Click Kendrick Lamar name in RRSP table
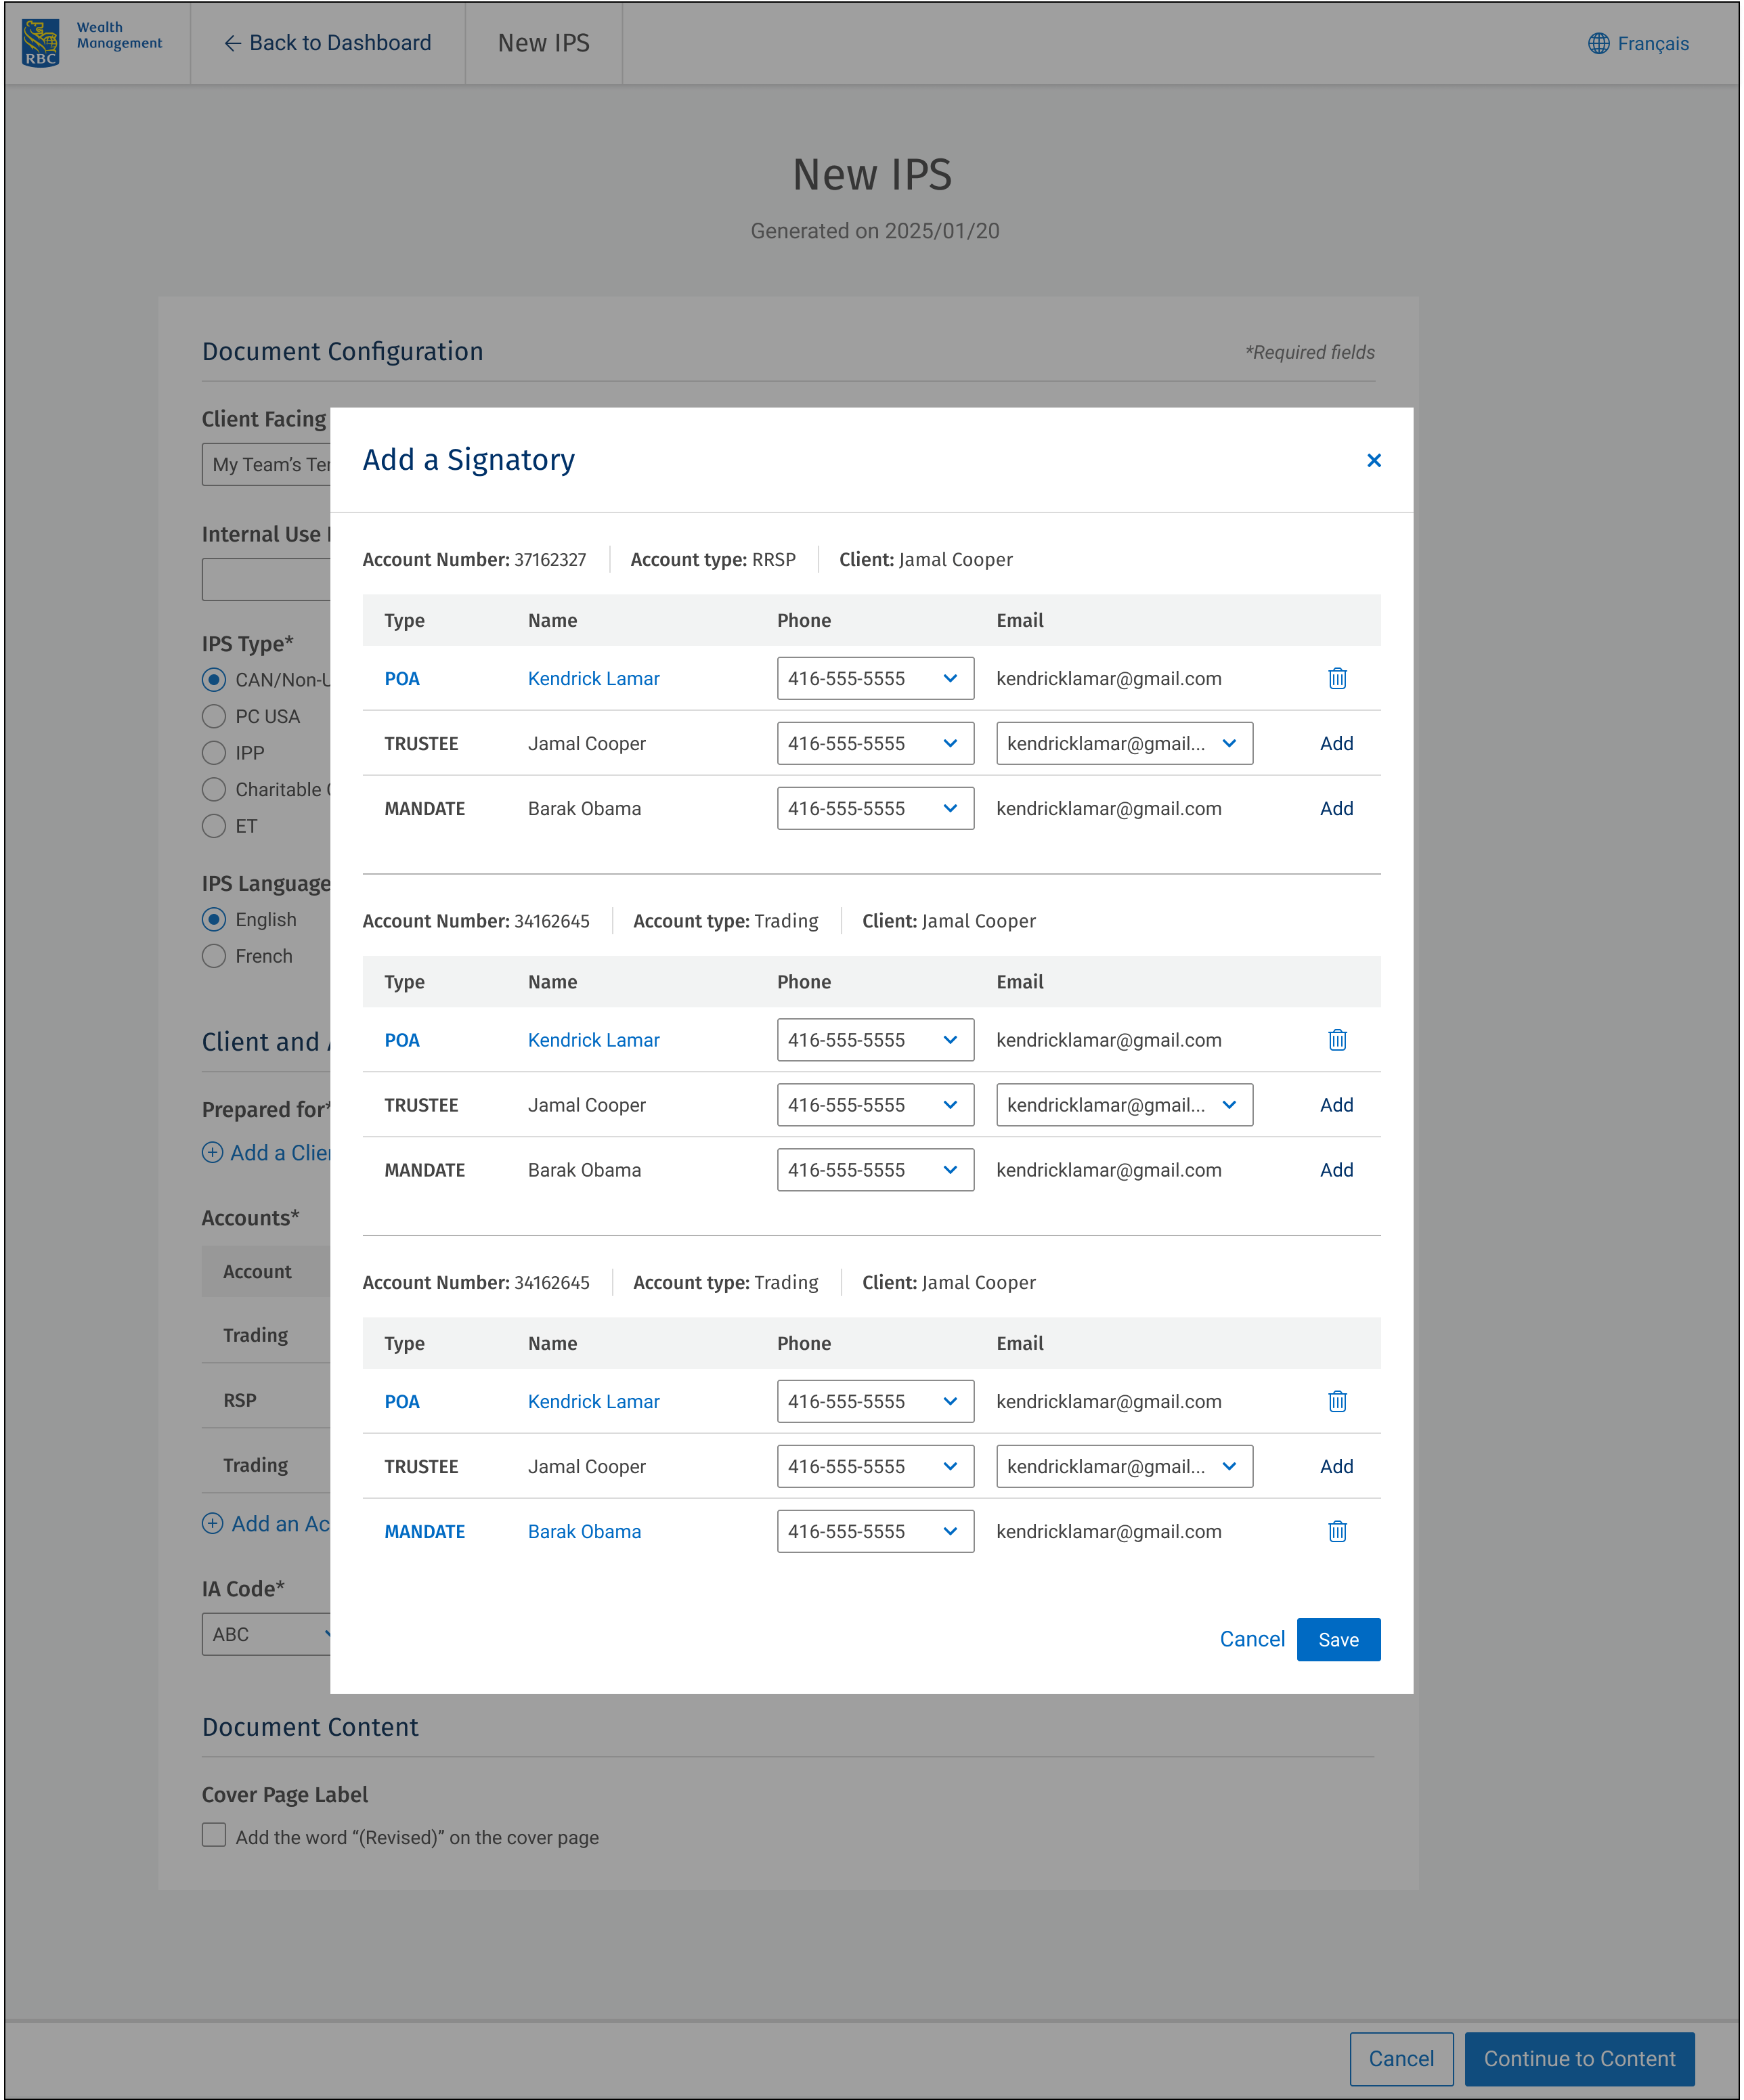Viewport: 1744px width, 2100px height. point(593,679)
